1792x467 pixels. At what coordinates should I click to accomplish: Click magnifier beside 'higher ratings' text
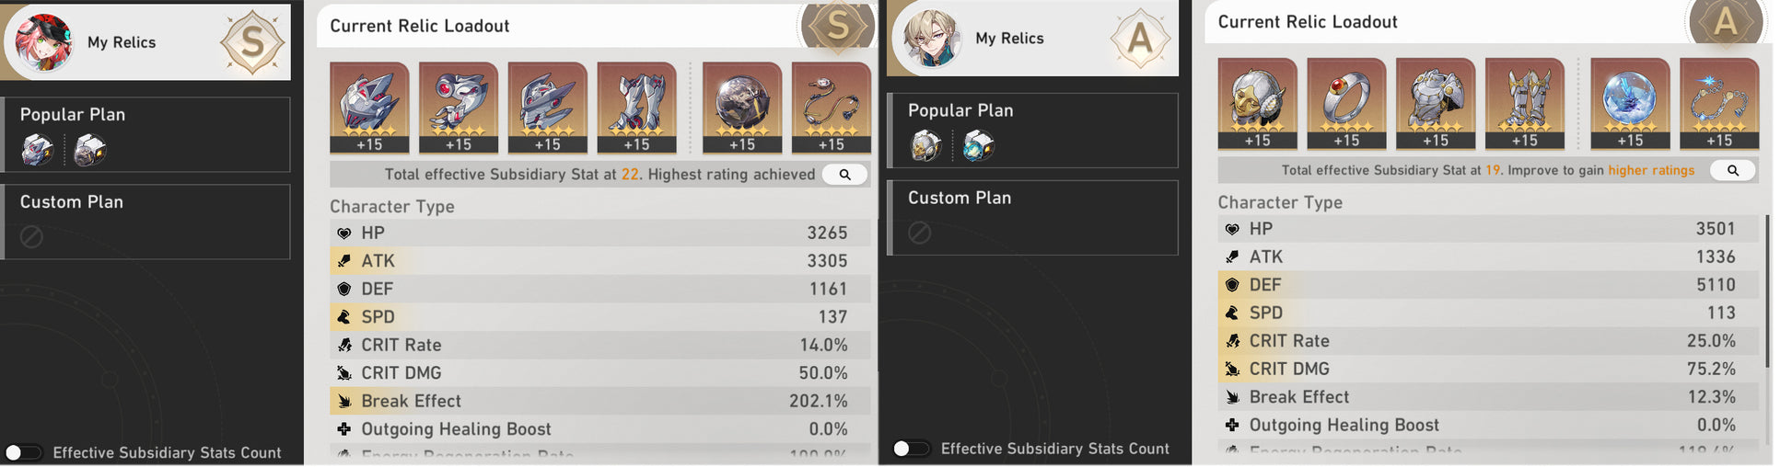pyautogui.click(x=1732, y=170)
